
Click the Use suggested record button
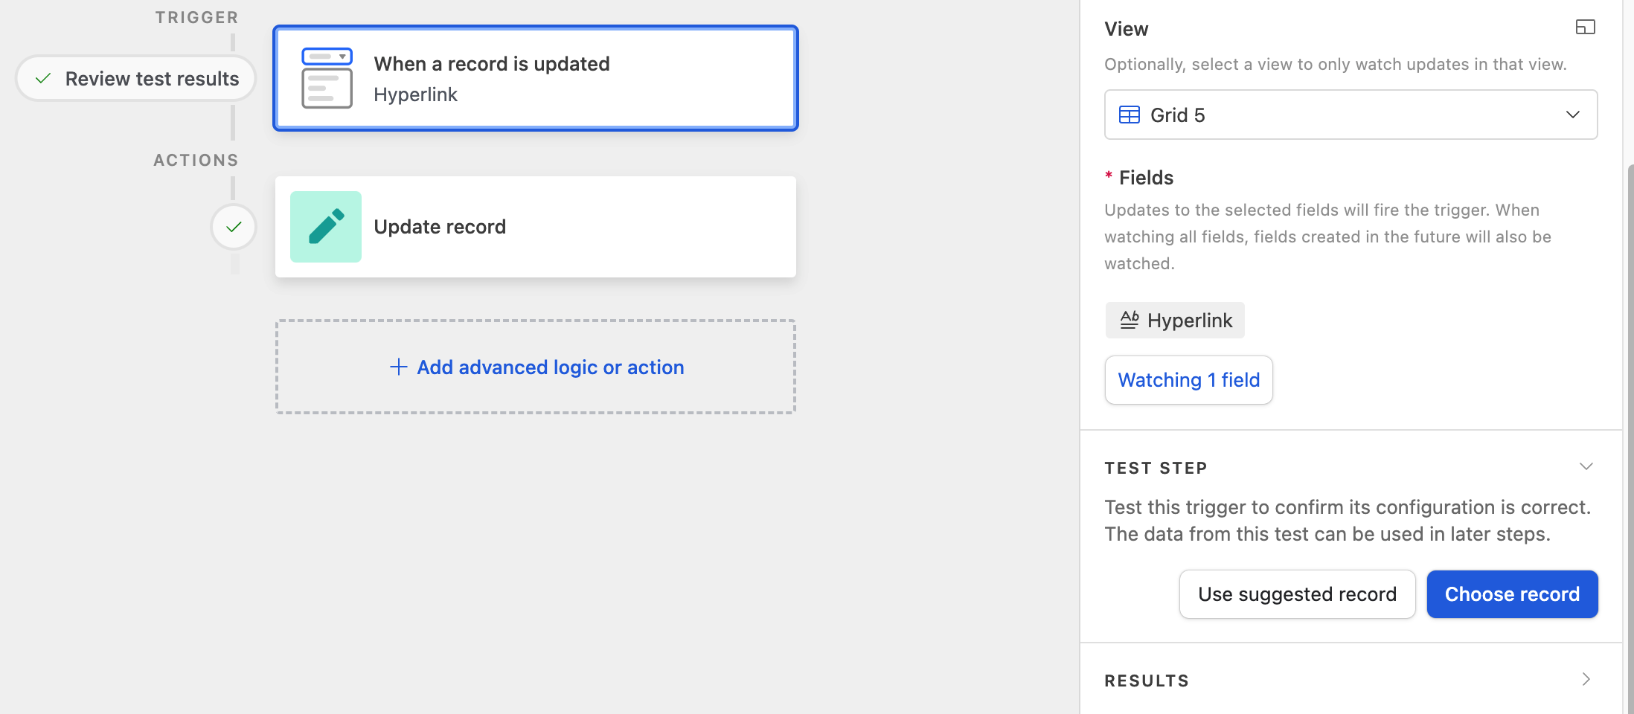(x=1297, y=594)
